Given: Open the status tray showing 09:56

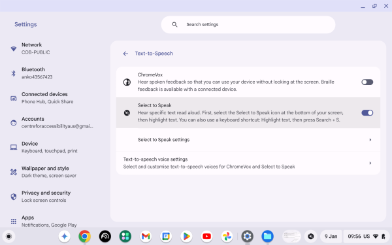Looking at the screenshot, I should 367,237.
